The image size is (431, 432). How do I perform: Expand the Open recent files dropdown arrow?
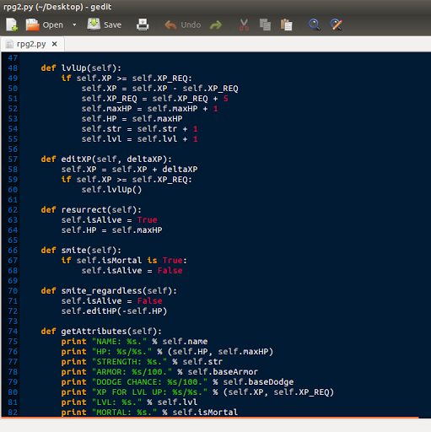tap(74, 24)
